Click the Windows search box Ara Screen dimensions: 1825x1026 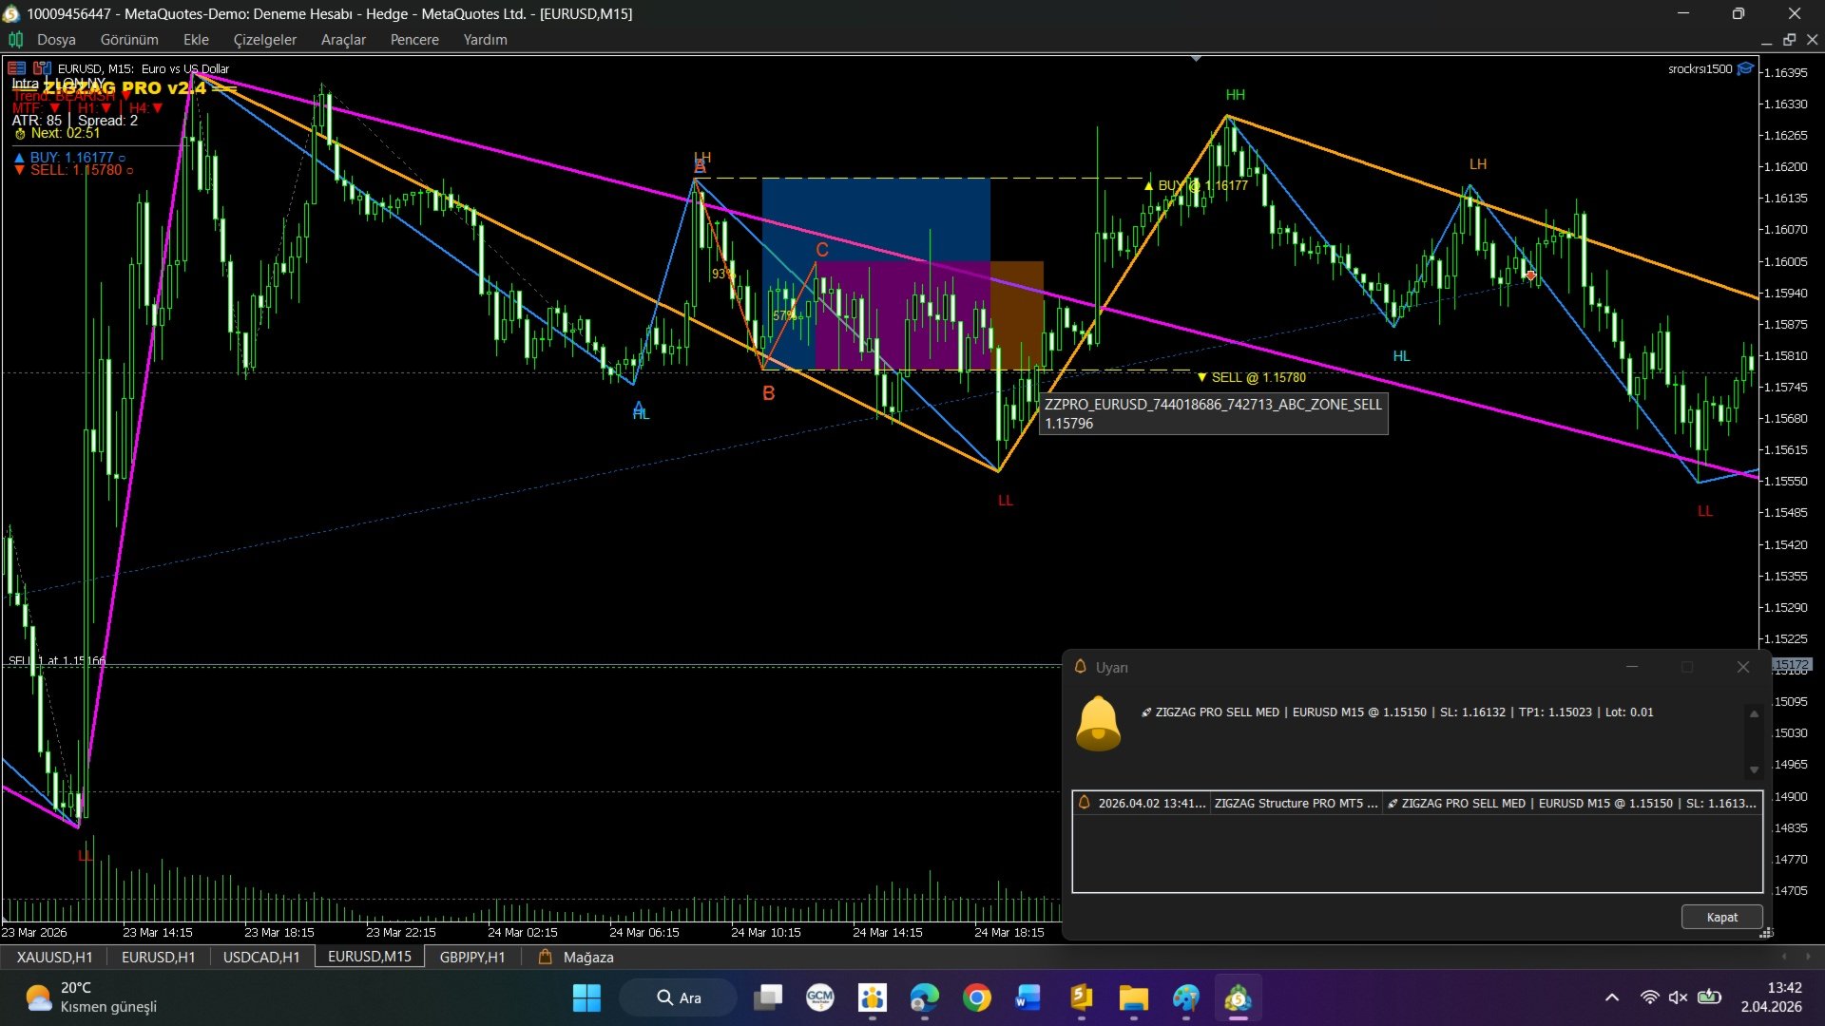click(679, 998)
